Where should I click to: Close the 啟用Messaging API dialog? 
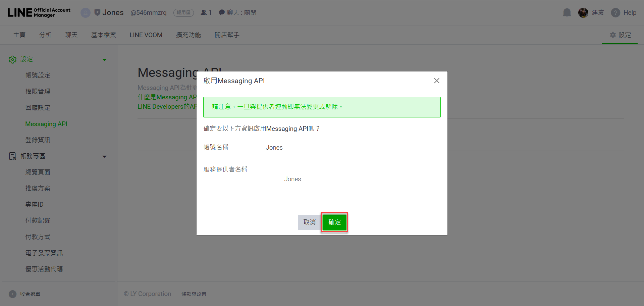[x=436, y=81]
